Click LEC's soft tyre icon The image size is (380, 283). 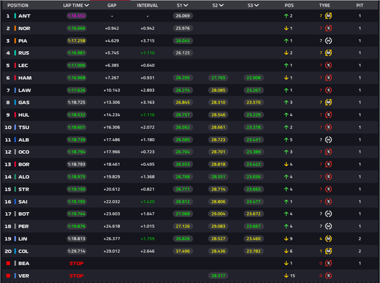328,65
